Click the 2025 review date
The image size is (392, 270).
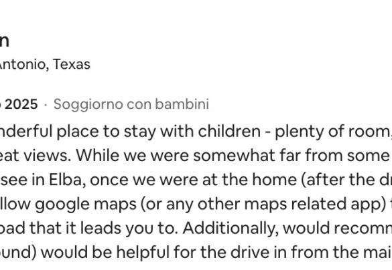(x=19, y=104)
